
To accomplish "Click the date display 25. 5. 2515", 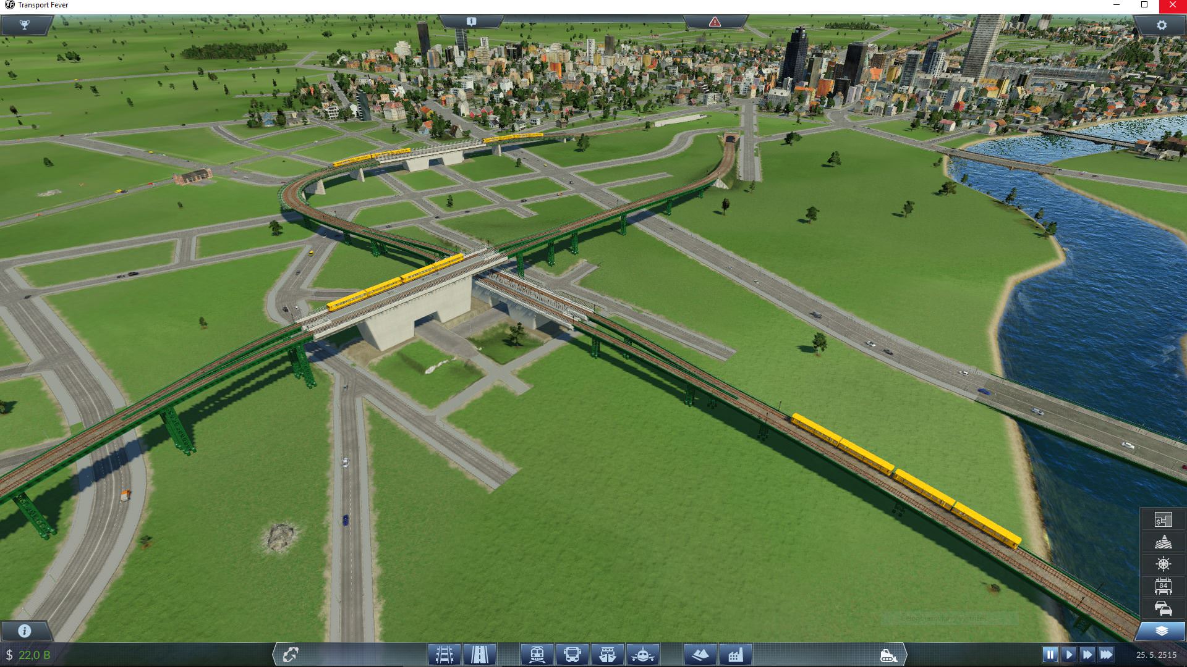I will (1156, 655).
